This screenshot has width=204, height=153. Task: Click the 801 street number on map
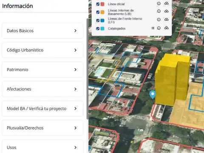150,76
